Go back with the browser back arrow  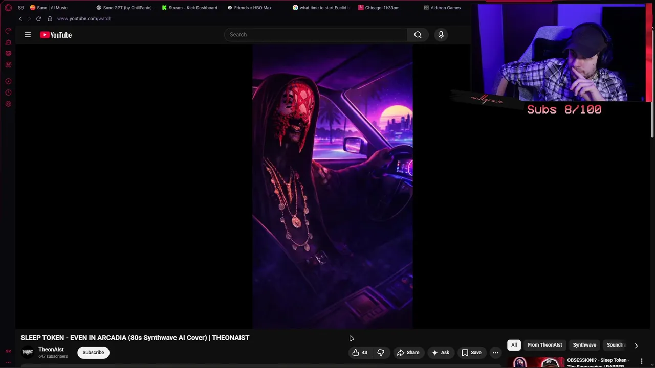20,19
